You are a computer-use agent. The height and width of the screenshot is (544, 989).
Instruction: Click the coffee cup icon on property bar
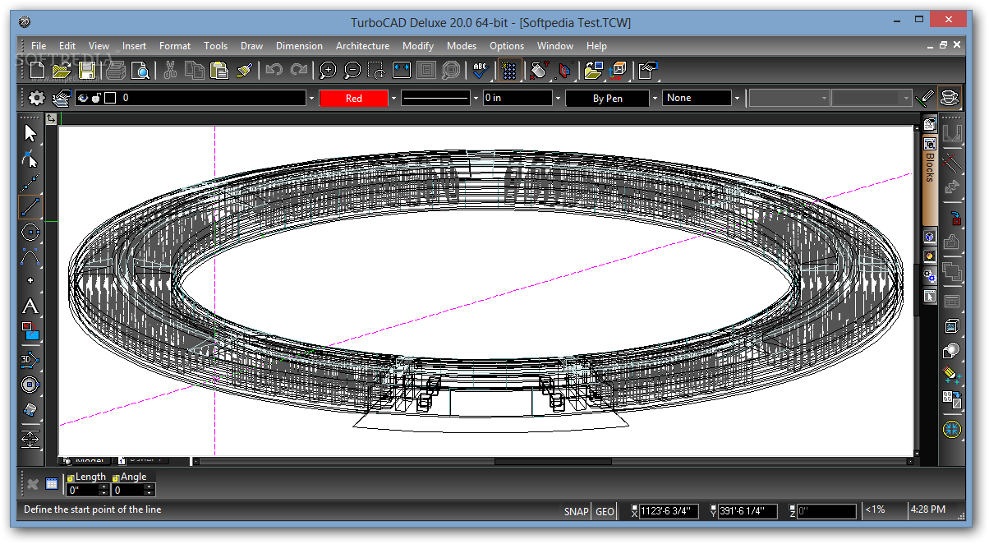[x=950, y=98]
